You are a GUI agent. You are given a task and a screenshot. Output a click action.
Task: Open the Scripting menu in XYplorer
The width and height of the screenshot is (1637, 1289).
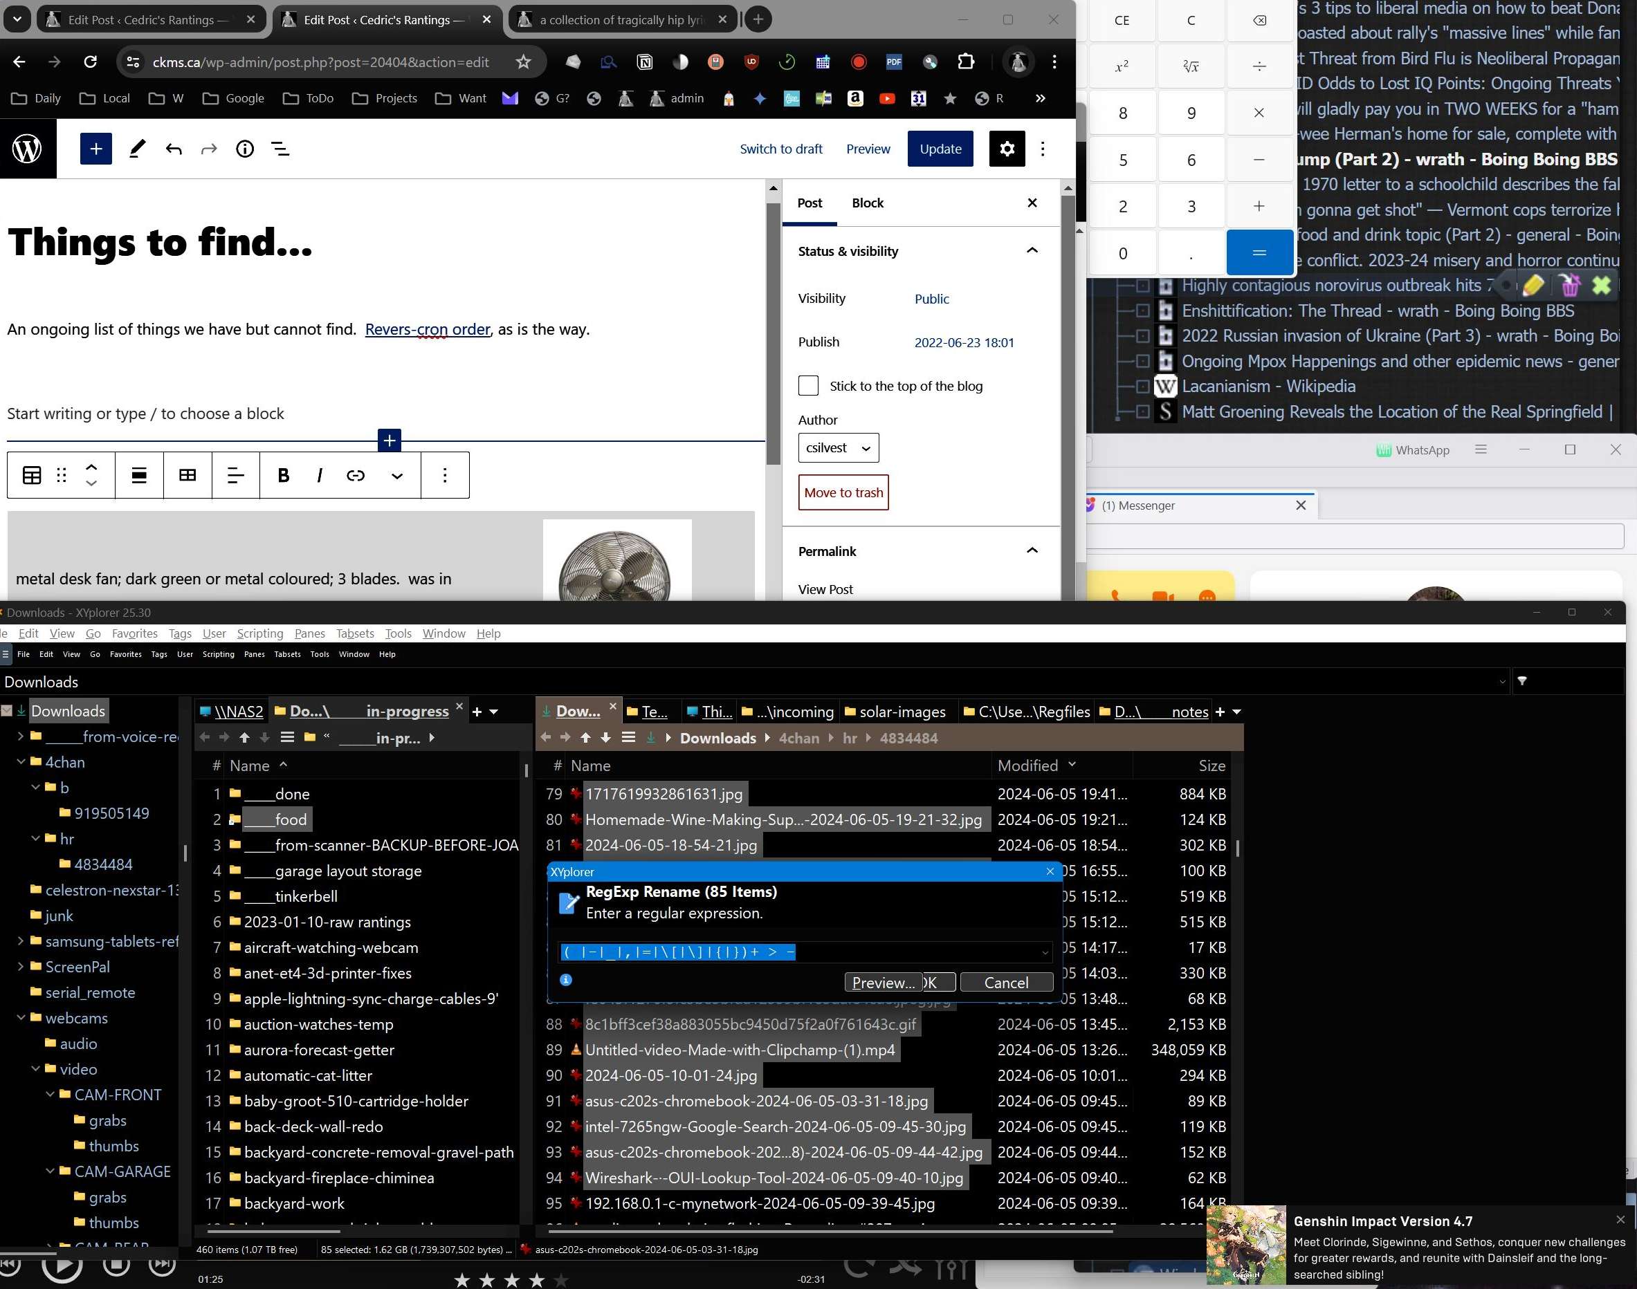(x=259, y=633)
